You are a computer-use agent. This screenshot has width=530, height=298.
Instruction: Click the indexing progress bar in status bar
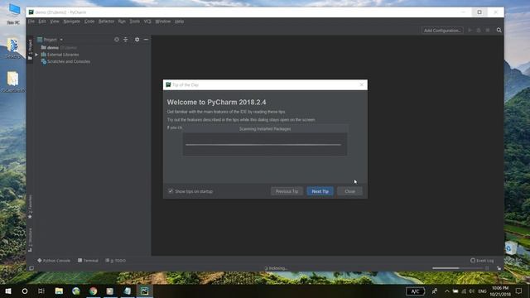[458, 268]
